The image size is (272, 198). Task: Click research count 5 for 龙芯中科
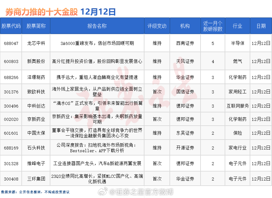(x=213, y=43)
